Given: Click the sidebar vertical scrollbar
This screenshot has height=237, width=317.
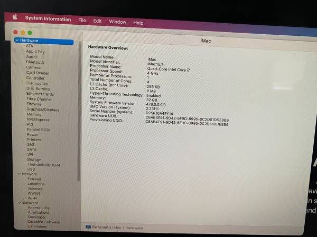Looking at the screenshot, I should coord(80,105).
